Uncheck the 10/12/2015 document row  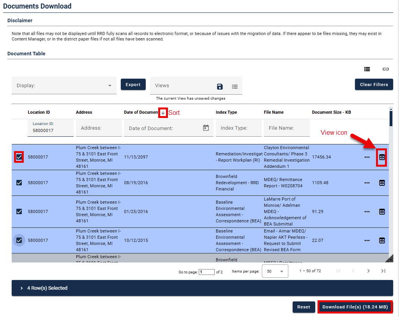coord(19,240)
